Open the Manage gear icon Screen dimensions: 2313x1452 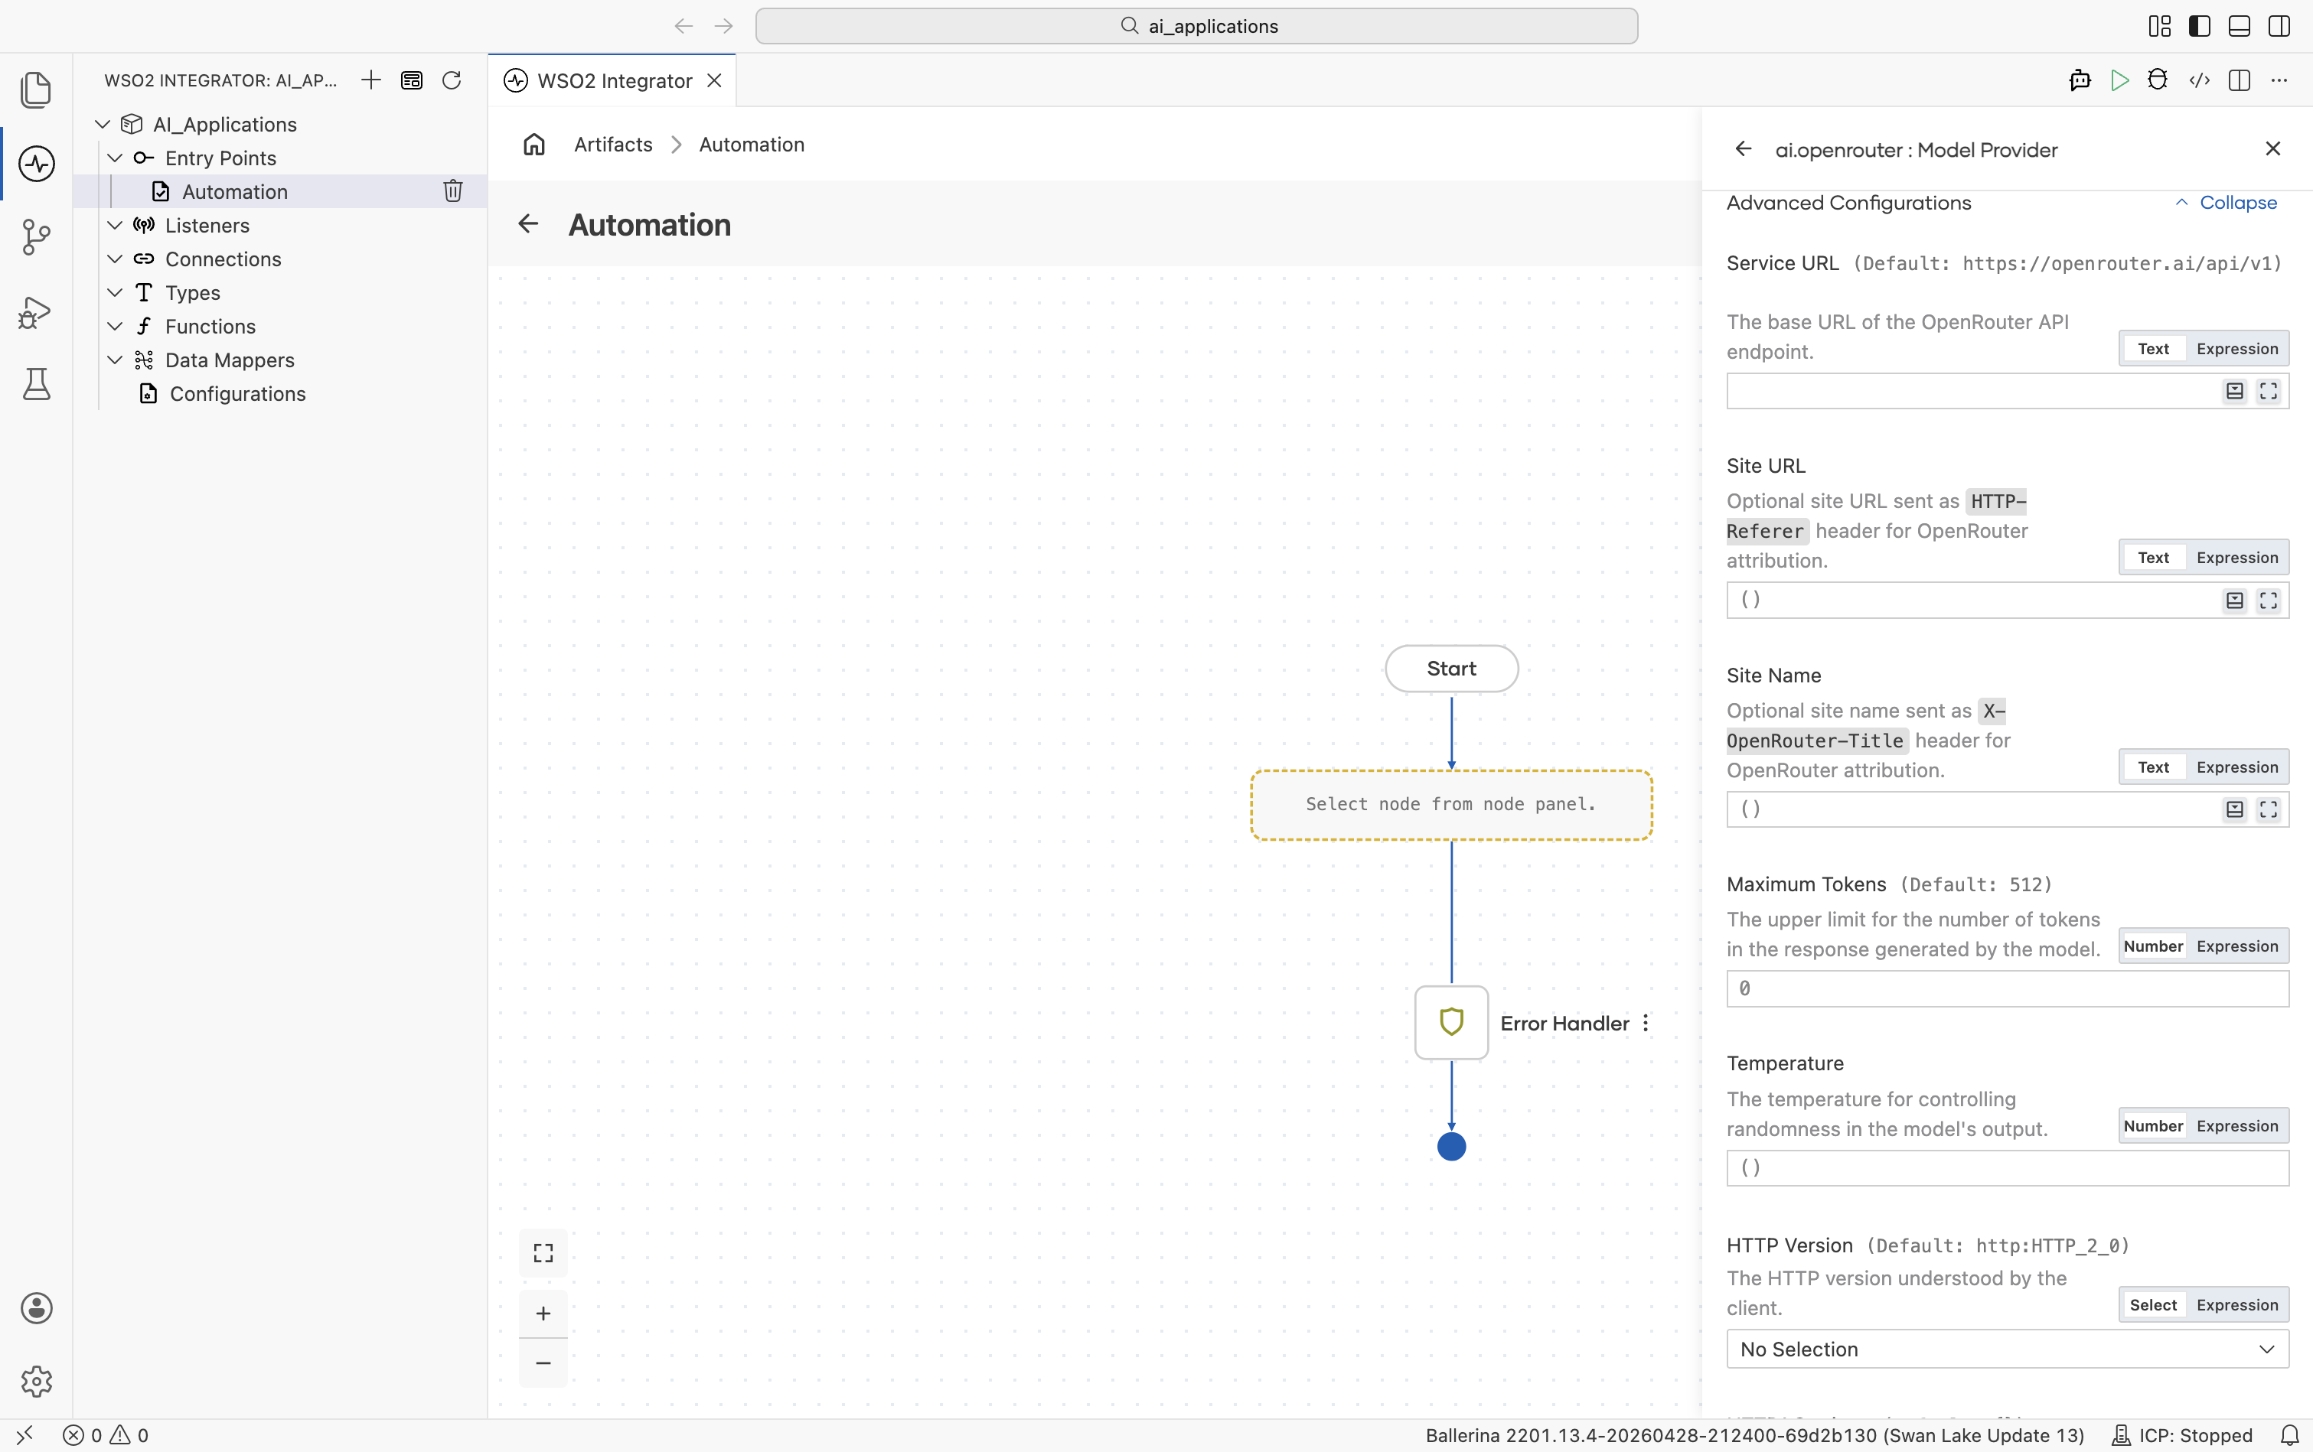37,1381
